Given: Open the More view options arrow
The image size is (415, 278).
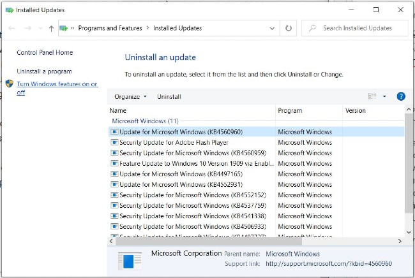Looking at the screenshot, I should click(384, 96).
